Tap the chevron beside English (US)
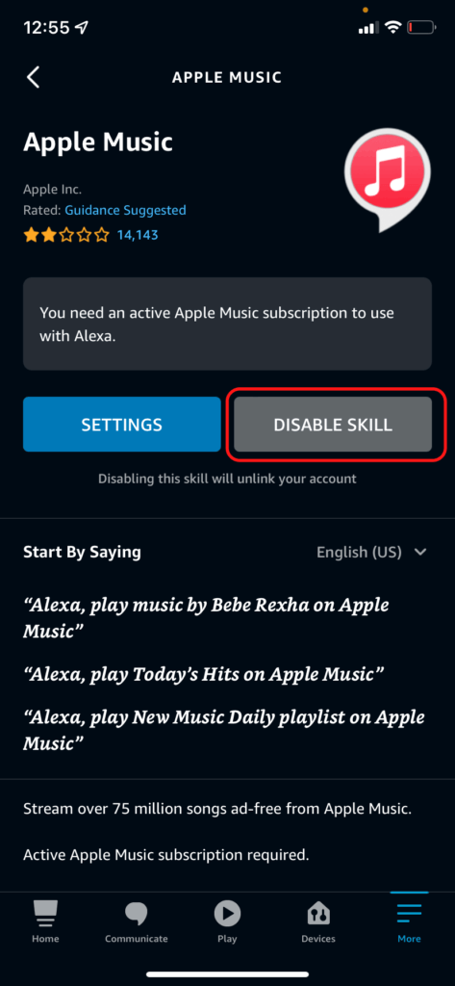Image resolution: width=455 pixels, height=986 pixels. tap(420, 552)
